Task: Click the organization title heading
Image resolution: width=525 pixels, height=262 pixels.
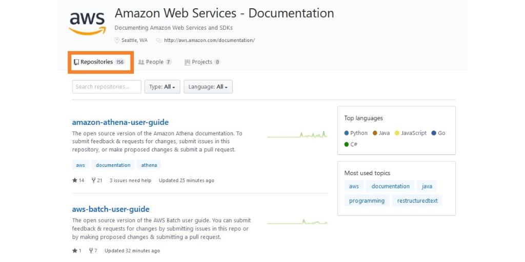Action: (x=224, y=13)
